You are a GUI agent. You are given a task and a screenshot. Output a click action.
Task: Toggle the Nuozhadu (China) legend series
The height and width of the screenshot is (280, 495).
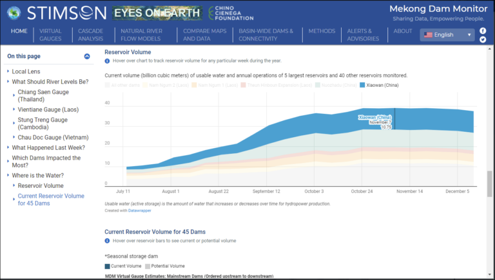click(335, 85)
